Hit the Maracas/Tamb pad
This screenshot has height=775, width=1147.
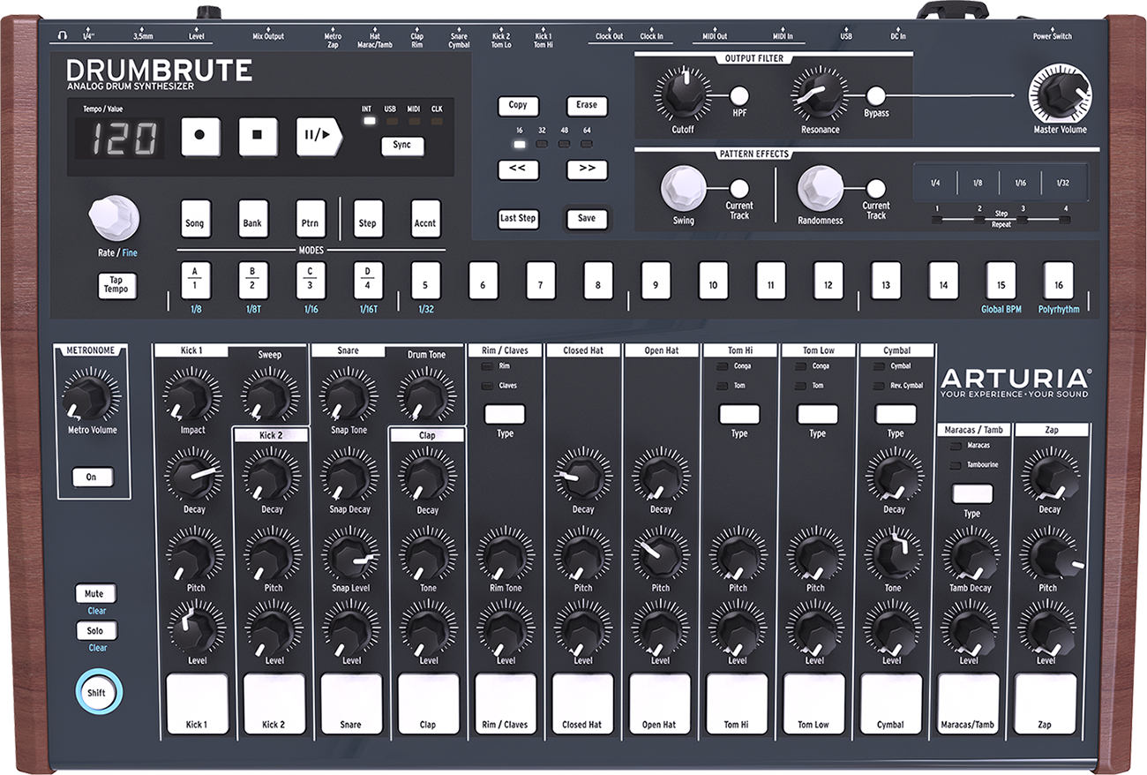tap(969, 704)
